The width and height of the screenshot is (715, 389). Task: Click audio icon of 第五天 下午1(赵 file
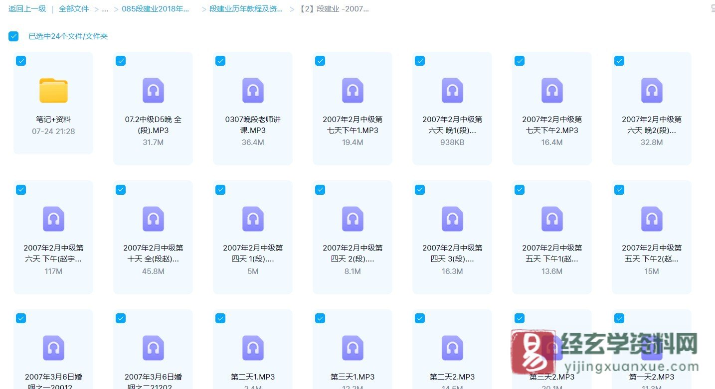click(x=552, y=219)
